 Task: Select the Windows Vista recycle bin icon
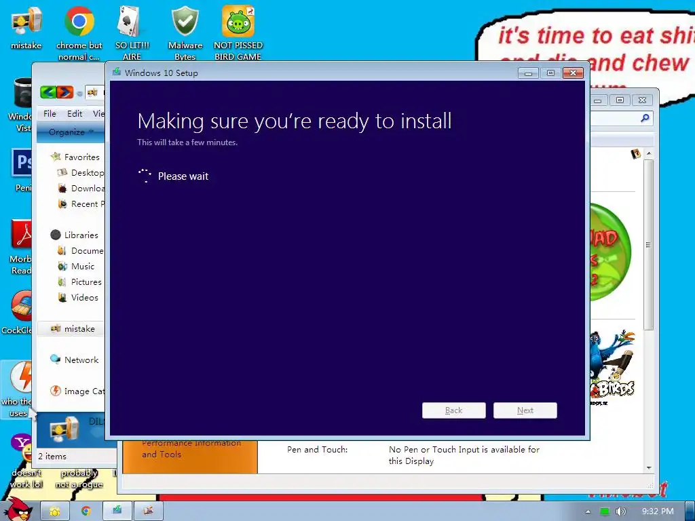pyautogui.click(x=22, y=92)
